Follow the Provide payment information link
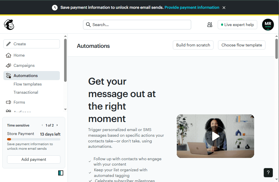This screenshot has width=279, height=182. tap(192, 7)
